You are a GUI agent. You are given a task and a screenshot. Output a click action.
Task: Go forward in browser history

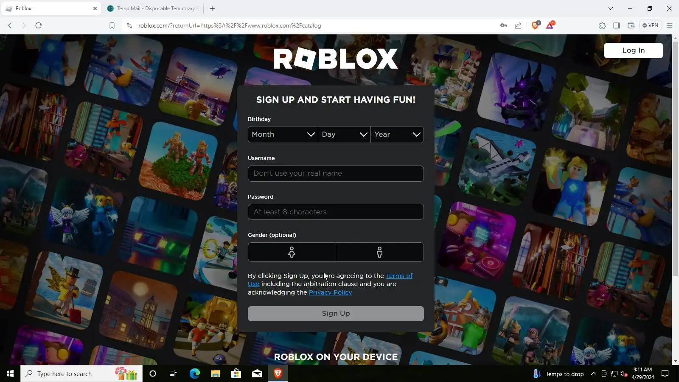(x=24, y=25)
